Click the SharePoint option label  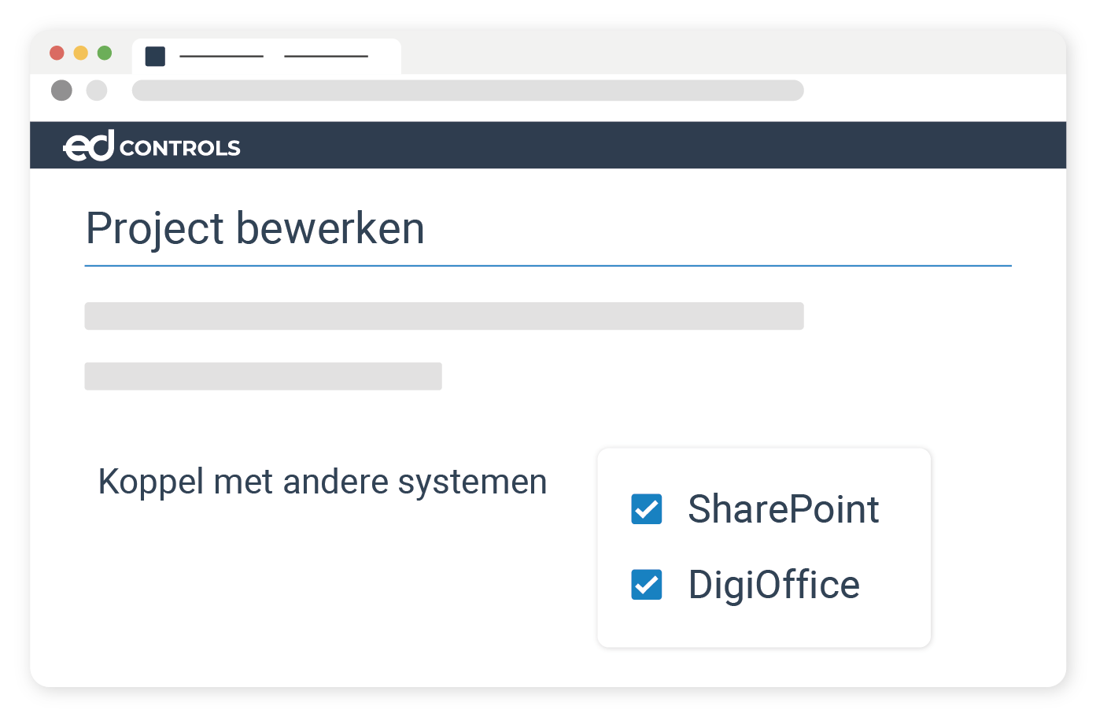pyautogui.click(x=783, y=509)
